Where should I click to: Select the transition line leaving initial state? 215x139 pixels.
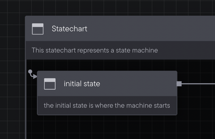point(198,84)
